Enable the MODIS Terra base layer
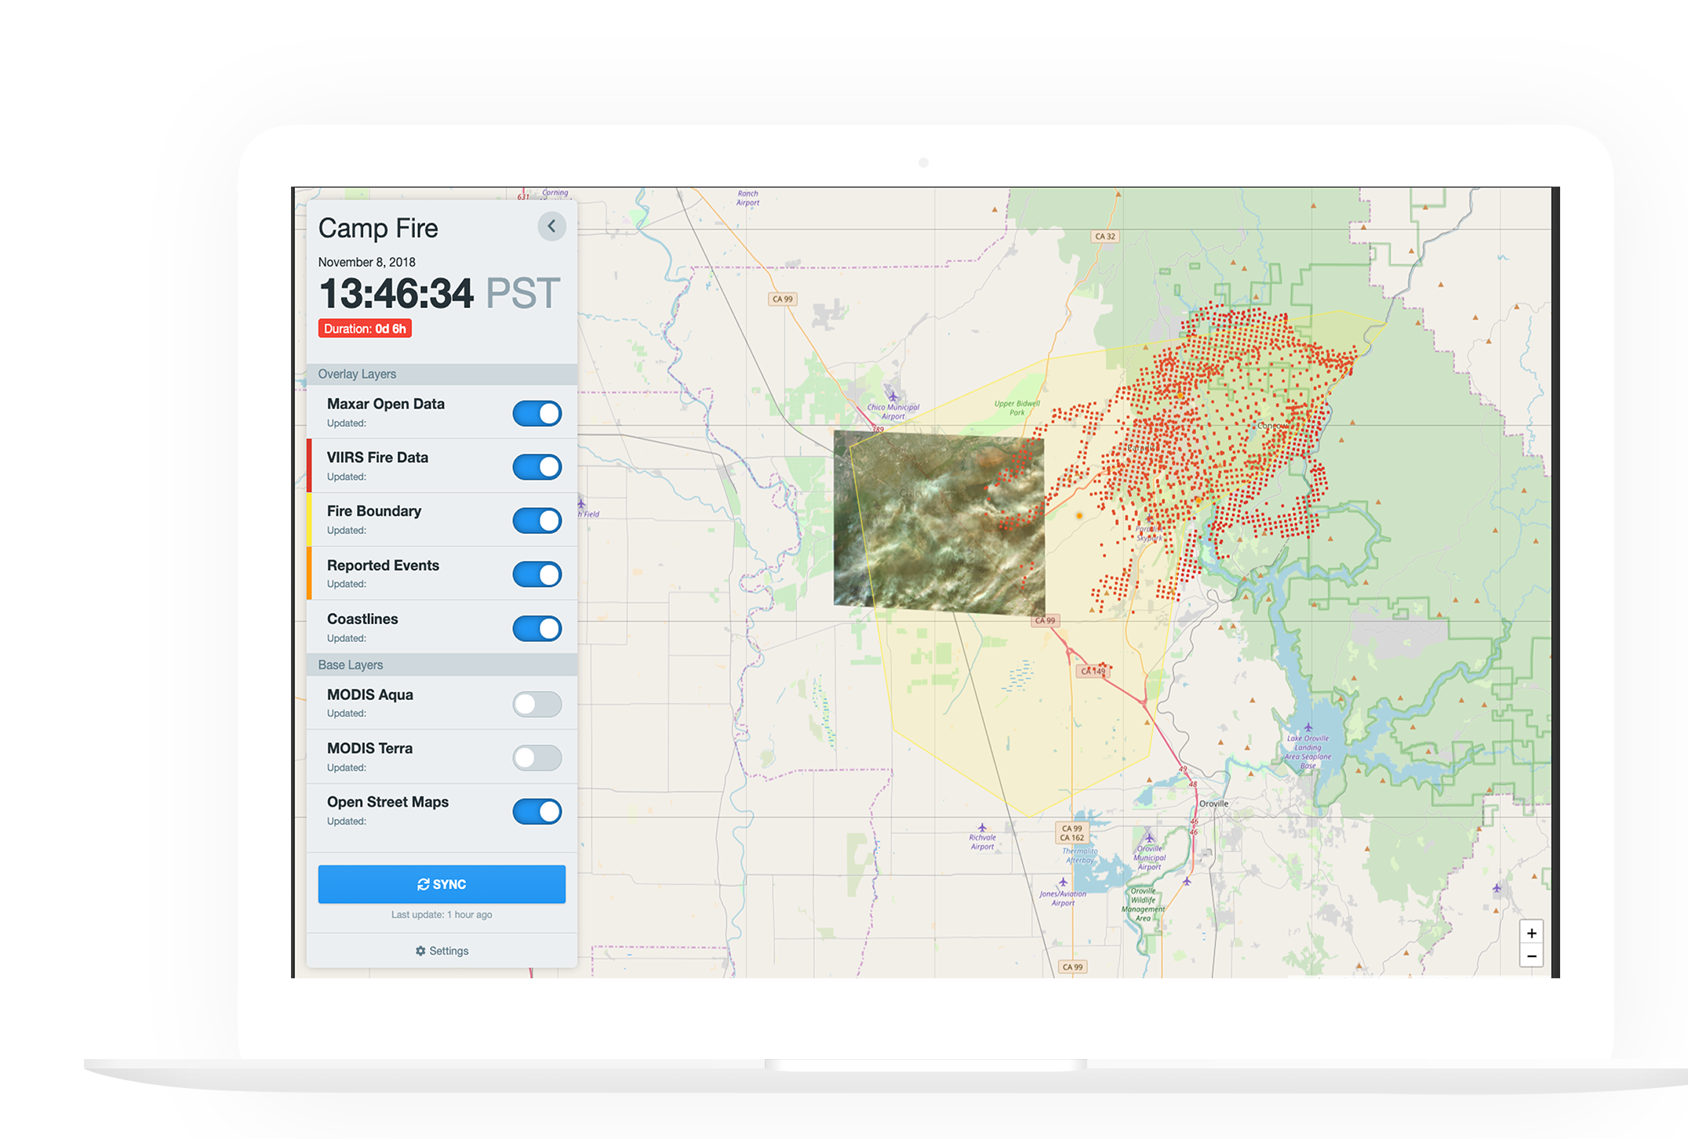The image size is (1688, 1139). tap(537, 758)
